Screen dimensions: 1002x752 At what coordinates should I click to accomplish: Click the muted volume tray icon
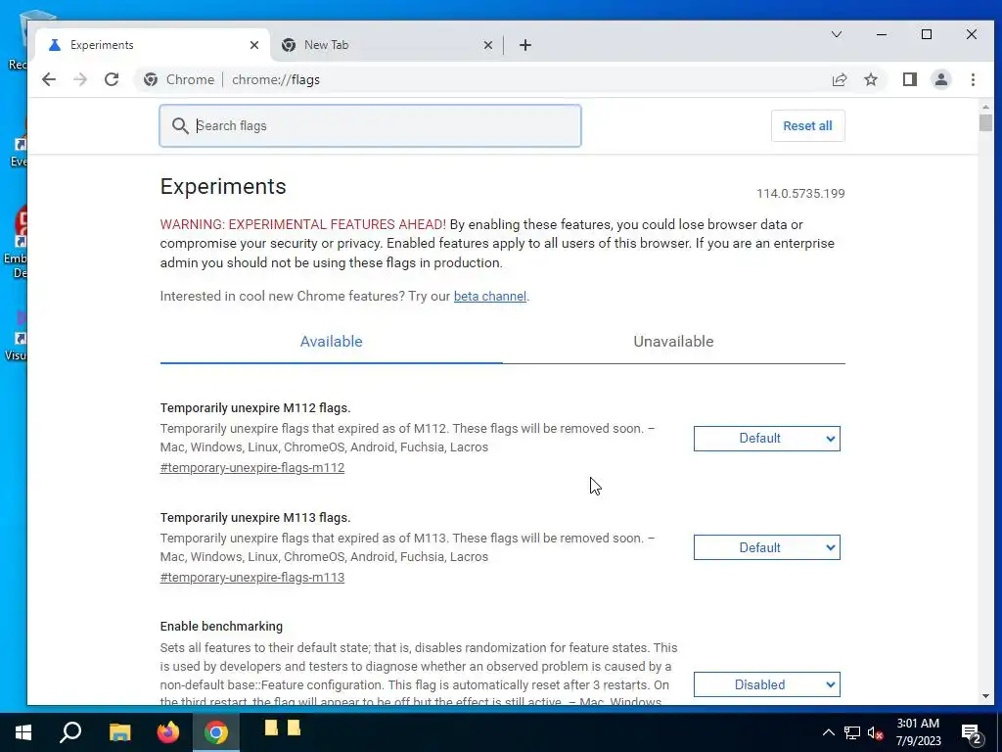pos(875,732)
